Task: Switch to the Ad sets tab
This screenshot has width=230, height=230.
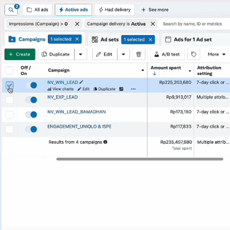Action: [x=105, y=40]
